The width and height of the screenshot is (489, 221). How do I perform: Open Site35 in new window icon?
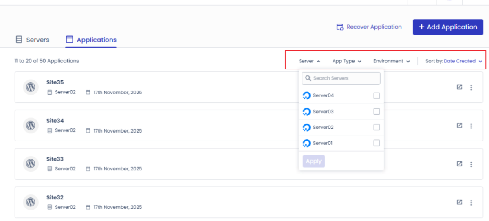[459, 87]
